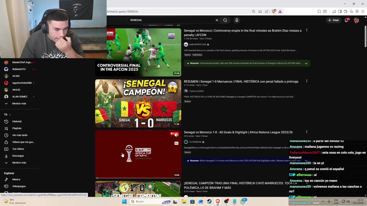Open Ver más tarde in the sidebar
The height and width of the screenshot is (206, 367).
tap(19, 135)
